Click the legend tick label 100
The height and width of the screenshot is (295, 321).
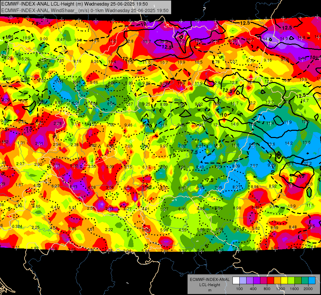coord(239,289)
